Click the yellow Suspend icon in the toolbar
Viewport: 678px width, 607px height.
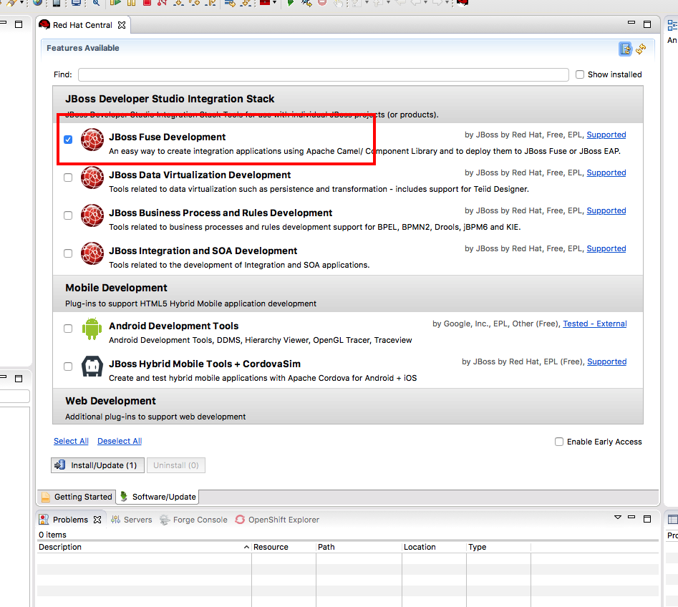[132, 3]
